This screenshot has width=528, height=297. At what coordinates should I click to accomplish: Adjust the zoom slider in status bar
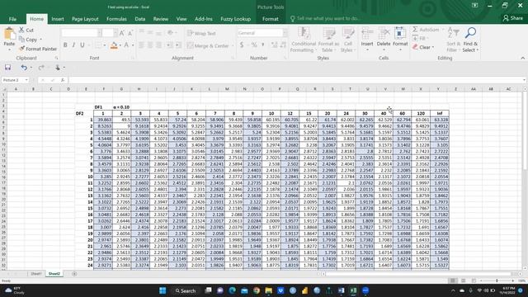click(x=497, y=280)
